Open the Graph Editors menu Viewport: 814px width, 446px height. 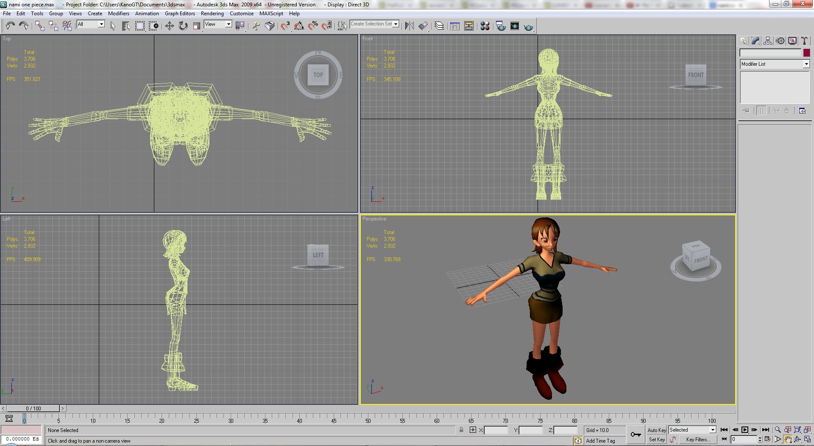(x=180, y=14)
